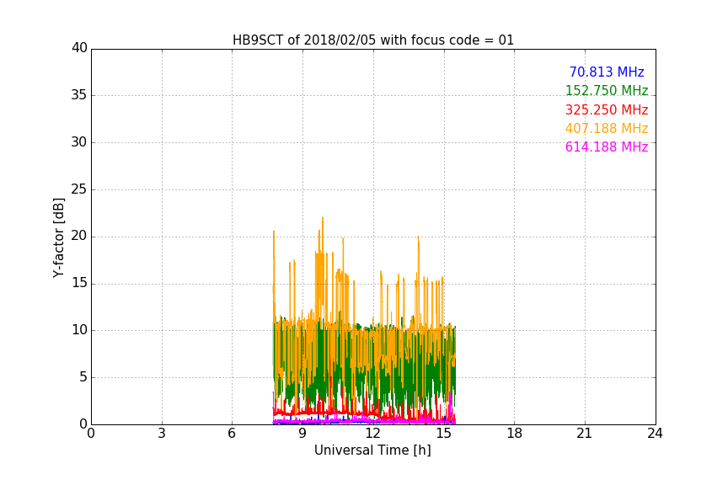Click the y-axis tick value 35
Image resolution: width=728 pixels, height=485 pixels.
tap(79, 95)
